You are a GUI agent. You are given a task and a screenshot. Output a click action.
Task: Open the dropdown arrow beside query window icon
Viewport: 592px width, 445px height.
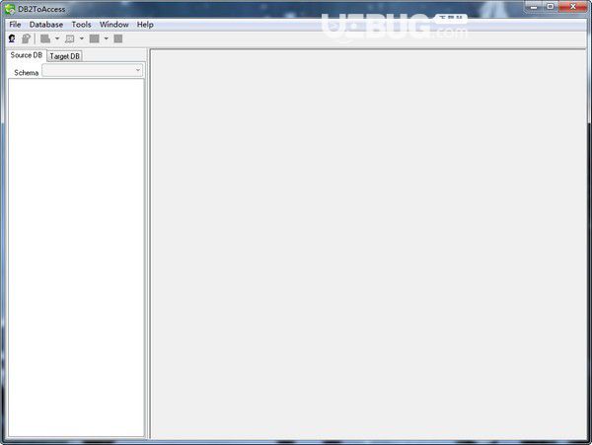[x=82, y=38]
